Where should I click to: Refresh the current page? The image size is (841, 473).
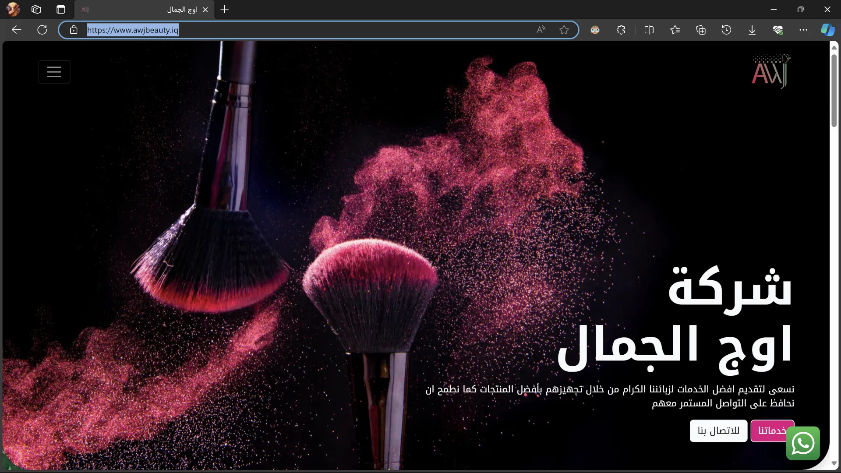42,30
